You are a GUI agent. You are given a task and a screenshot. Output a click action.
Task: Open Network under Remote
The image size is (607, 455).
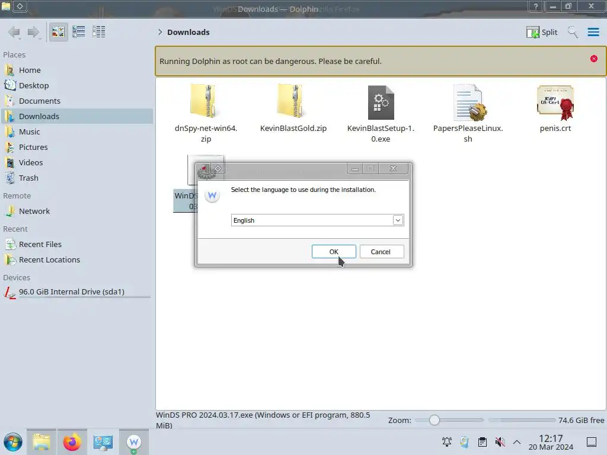[x=76, y=212]
